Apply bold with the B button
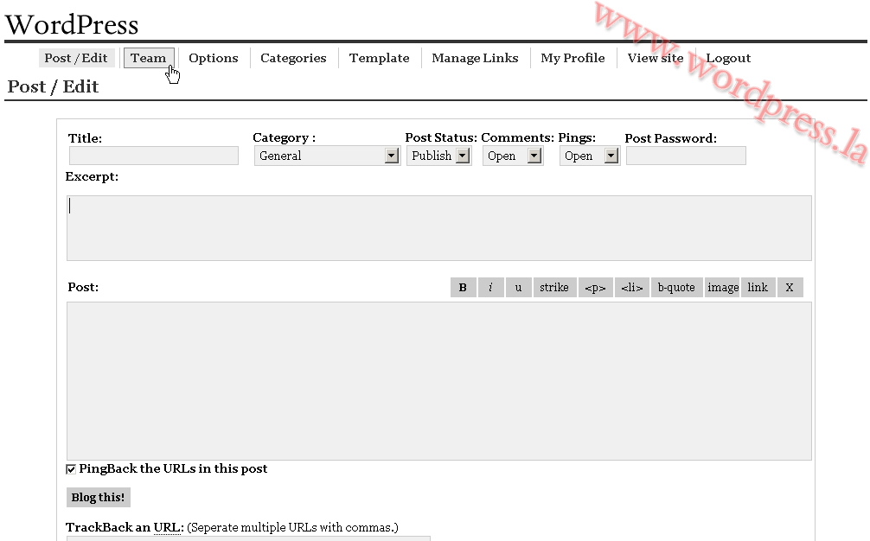This screenshot has height=541, width=870. coord(463,287)
